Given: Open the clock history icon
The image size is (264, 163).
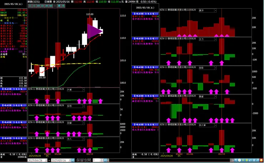Looking at the screenshot, I should pyautogui.click(x=239, y=160).
